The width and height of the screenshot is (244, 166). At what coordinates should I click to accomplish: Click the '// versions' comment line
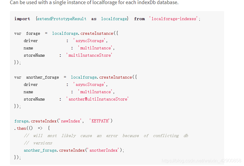[x=38, y=143]
